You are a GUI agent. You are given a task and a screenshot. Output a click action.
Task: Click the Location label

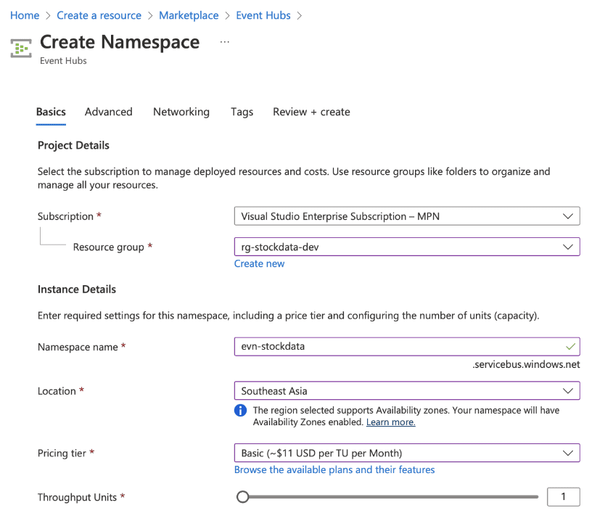pos(57,391)
